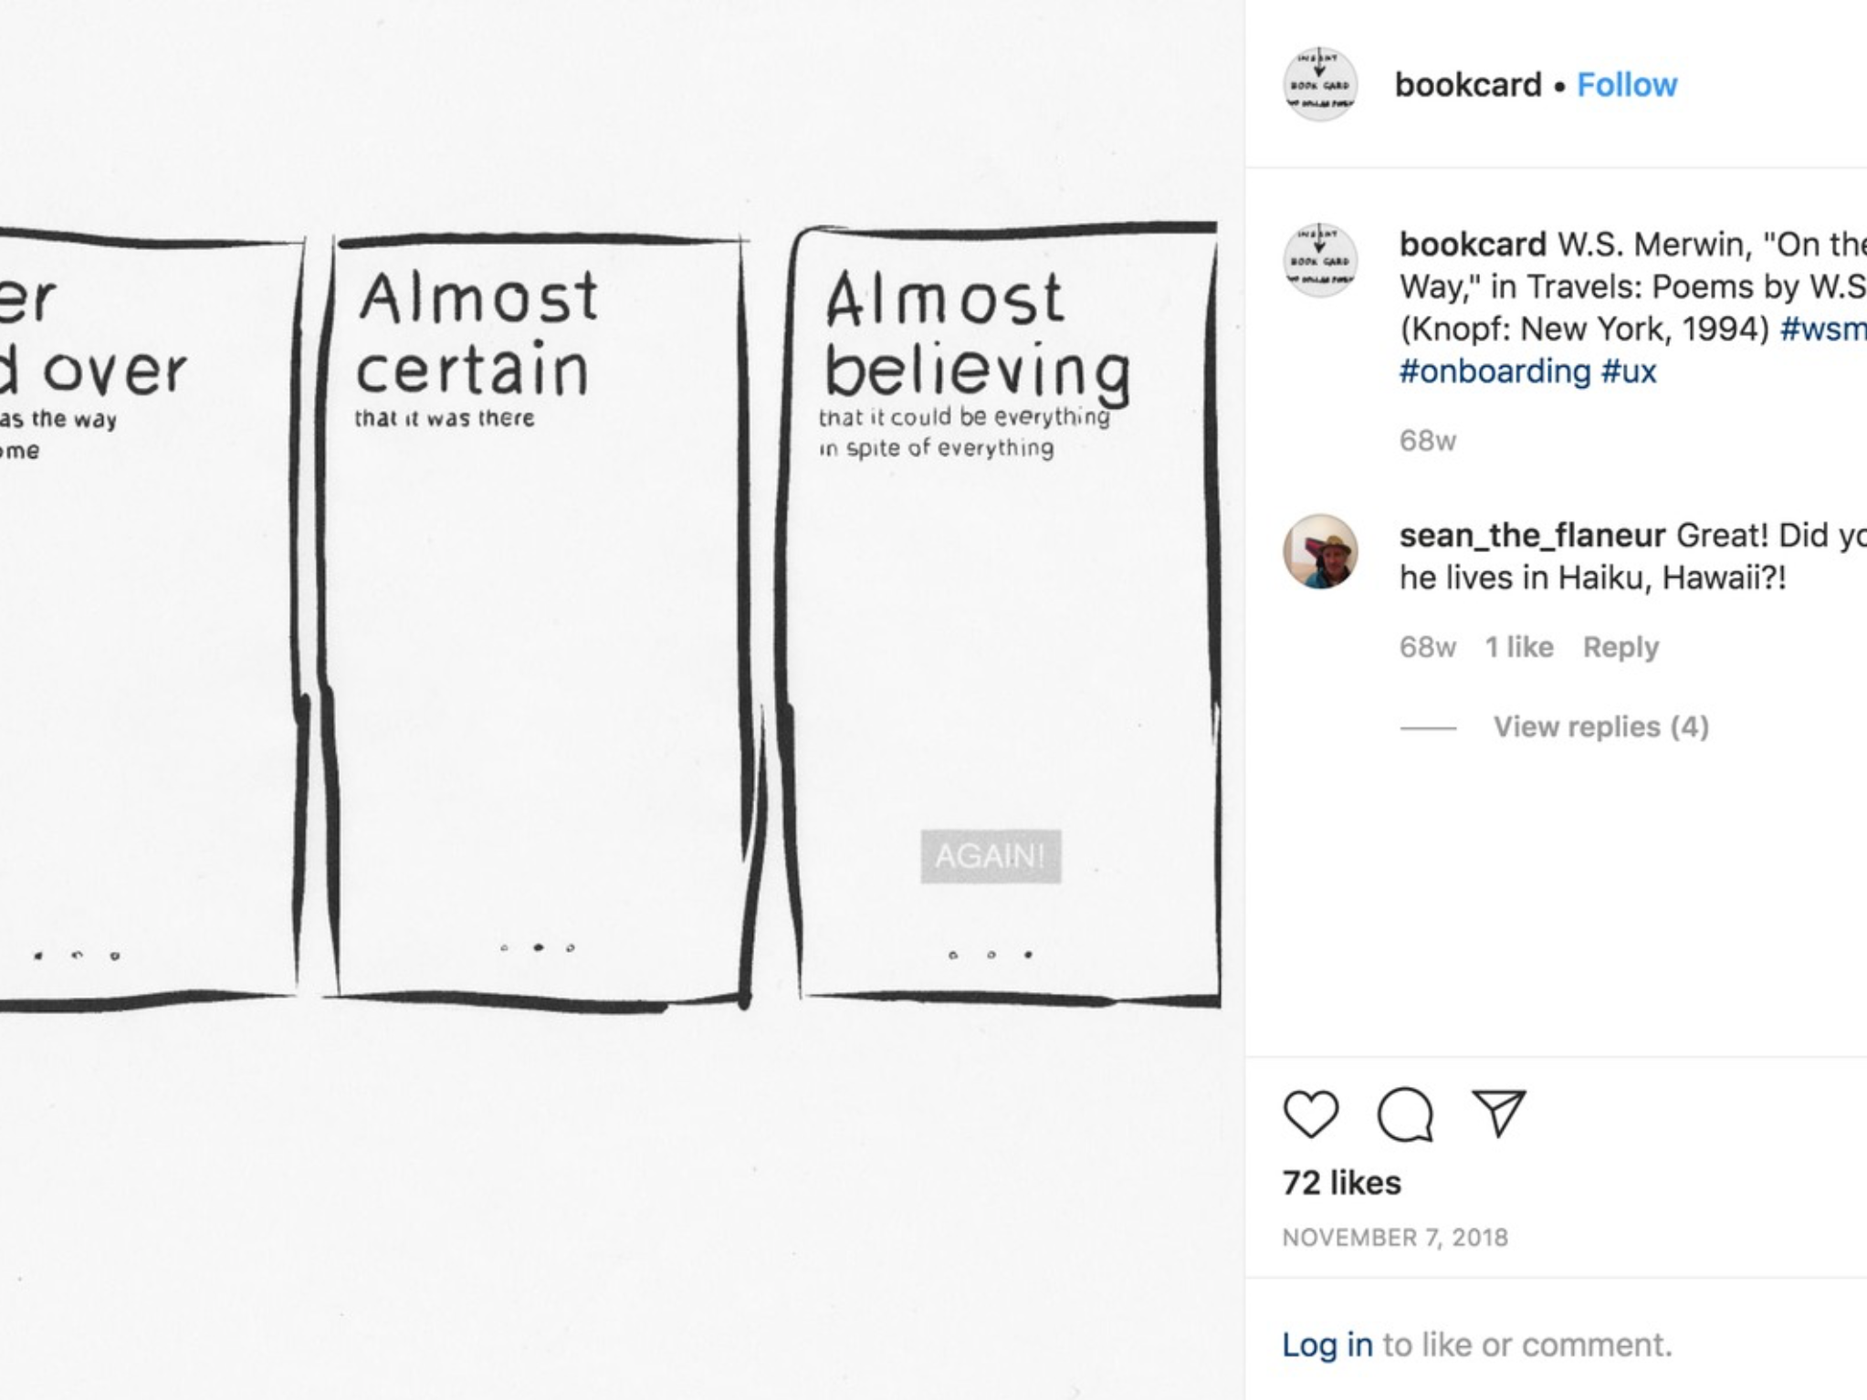Image resolution: width=1867 pixels, height=1400 pixels.
Task: Follow the bookcard account
Action: pos(1626,84)
